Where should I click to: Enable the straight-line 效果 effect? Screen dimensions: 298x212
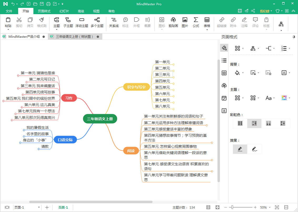[240, 149]
